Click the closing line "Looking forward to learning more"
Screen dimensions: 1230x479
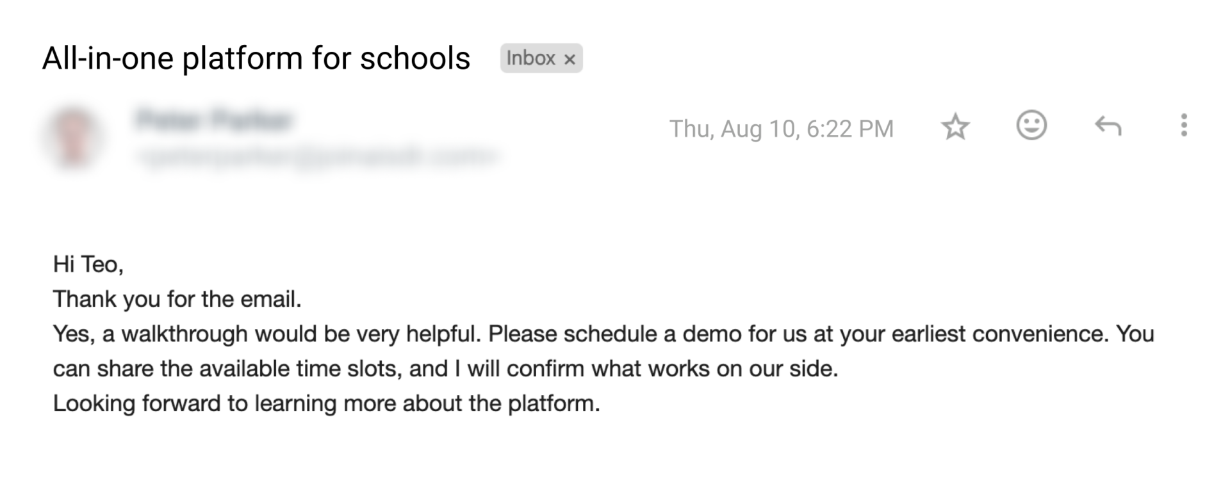(x=326, y=403)
